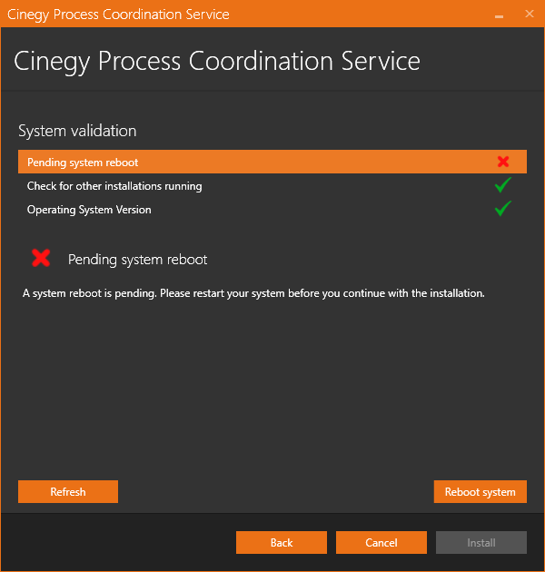Click green checkmark beside other installations check
This screenshot has width=545, height=572.
click(x=503, y=185)
